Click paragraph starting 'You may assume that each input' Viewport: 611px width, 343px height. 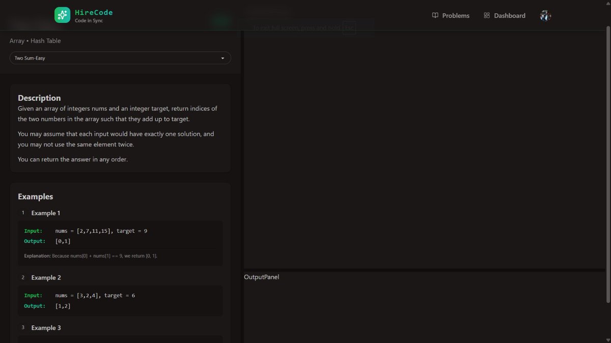[116, 139]
